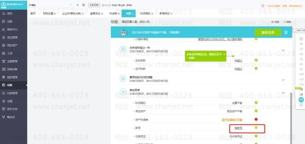Click the yellow warning icon for 断号

[256, 128]
